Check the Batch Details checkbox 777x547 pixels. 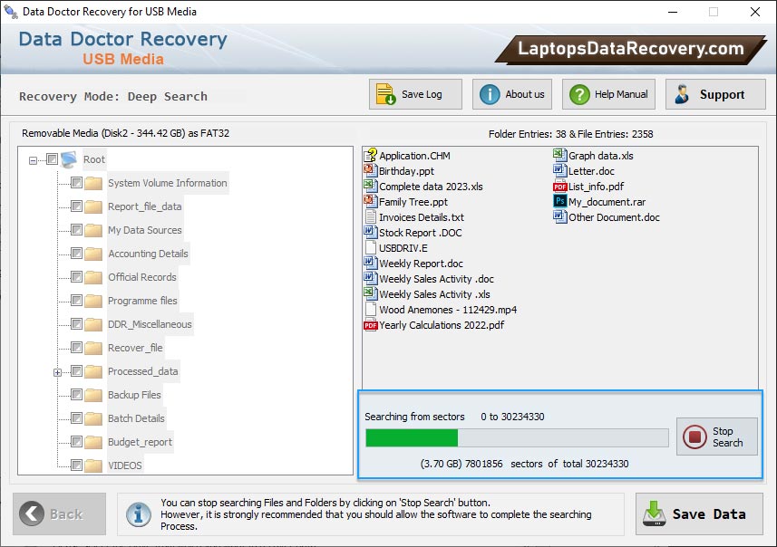click(76, 418)
